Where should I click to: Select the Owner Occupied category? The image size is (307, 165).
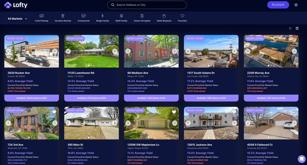coord(142,18)
